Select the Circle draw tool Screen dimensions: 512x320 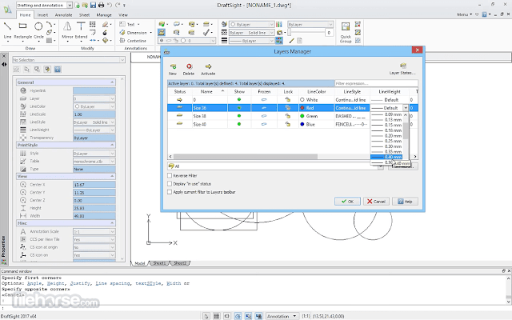coord(38,30)
